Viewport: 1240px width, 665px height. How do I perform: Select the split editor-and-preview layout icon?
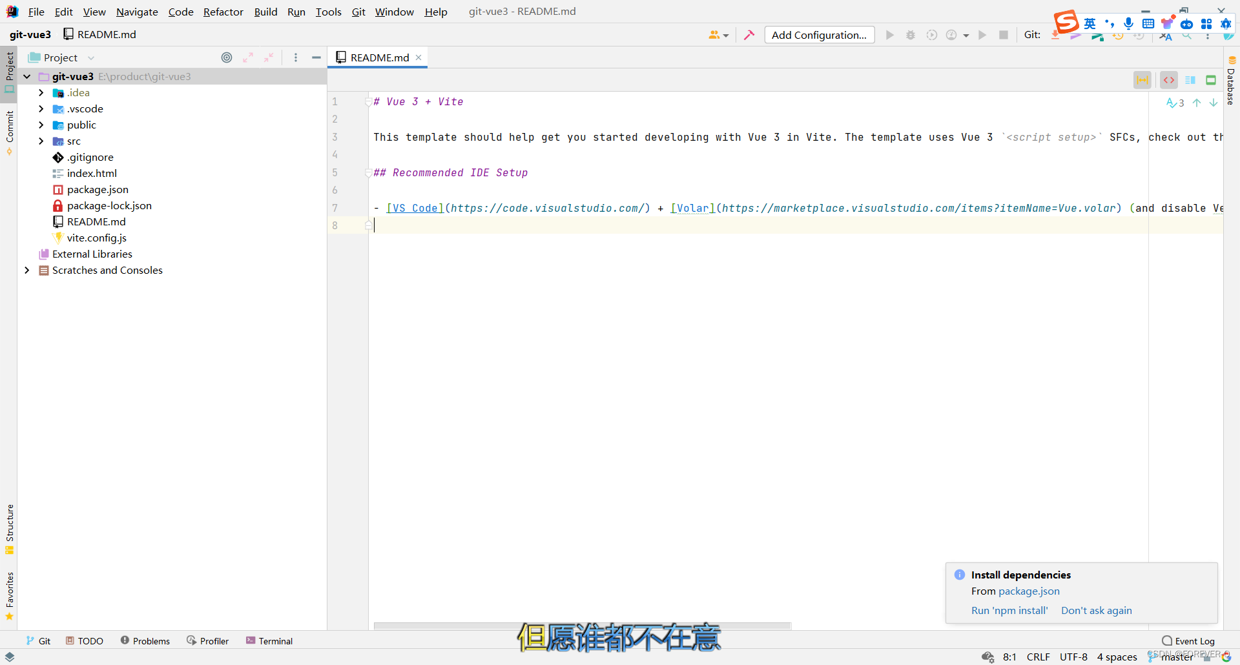click(x=1190, y=79)
